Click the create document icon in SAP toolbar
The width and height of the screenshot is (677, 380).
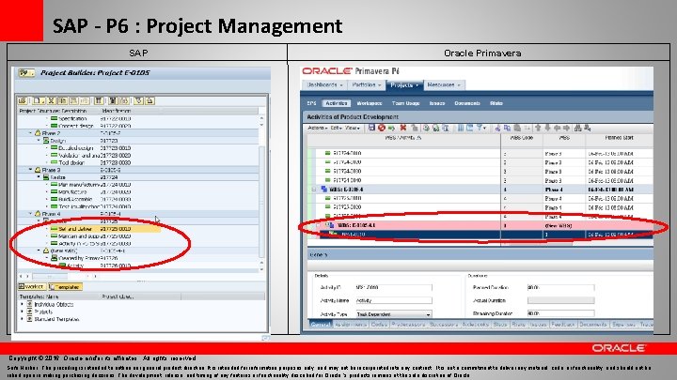coord(37,100)
